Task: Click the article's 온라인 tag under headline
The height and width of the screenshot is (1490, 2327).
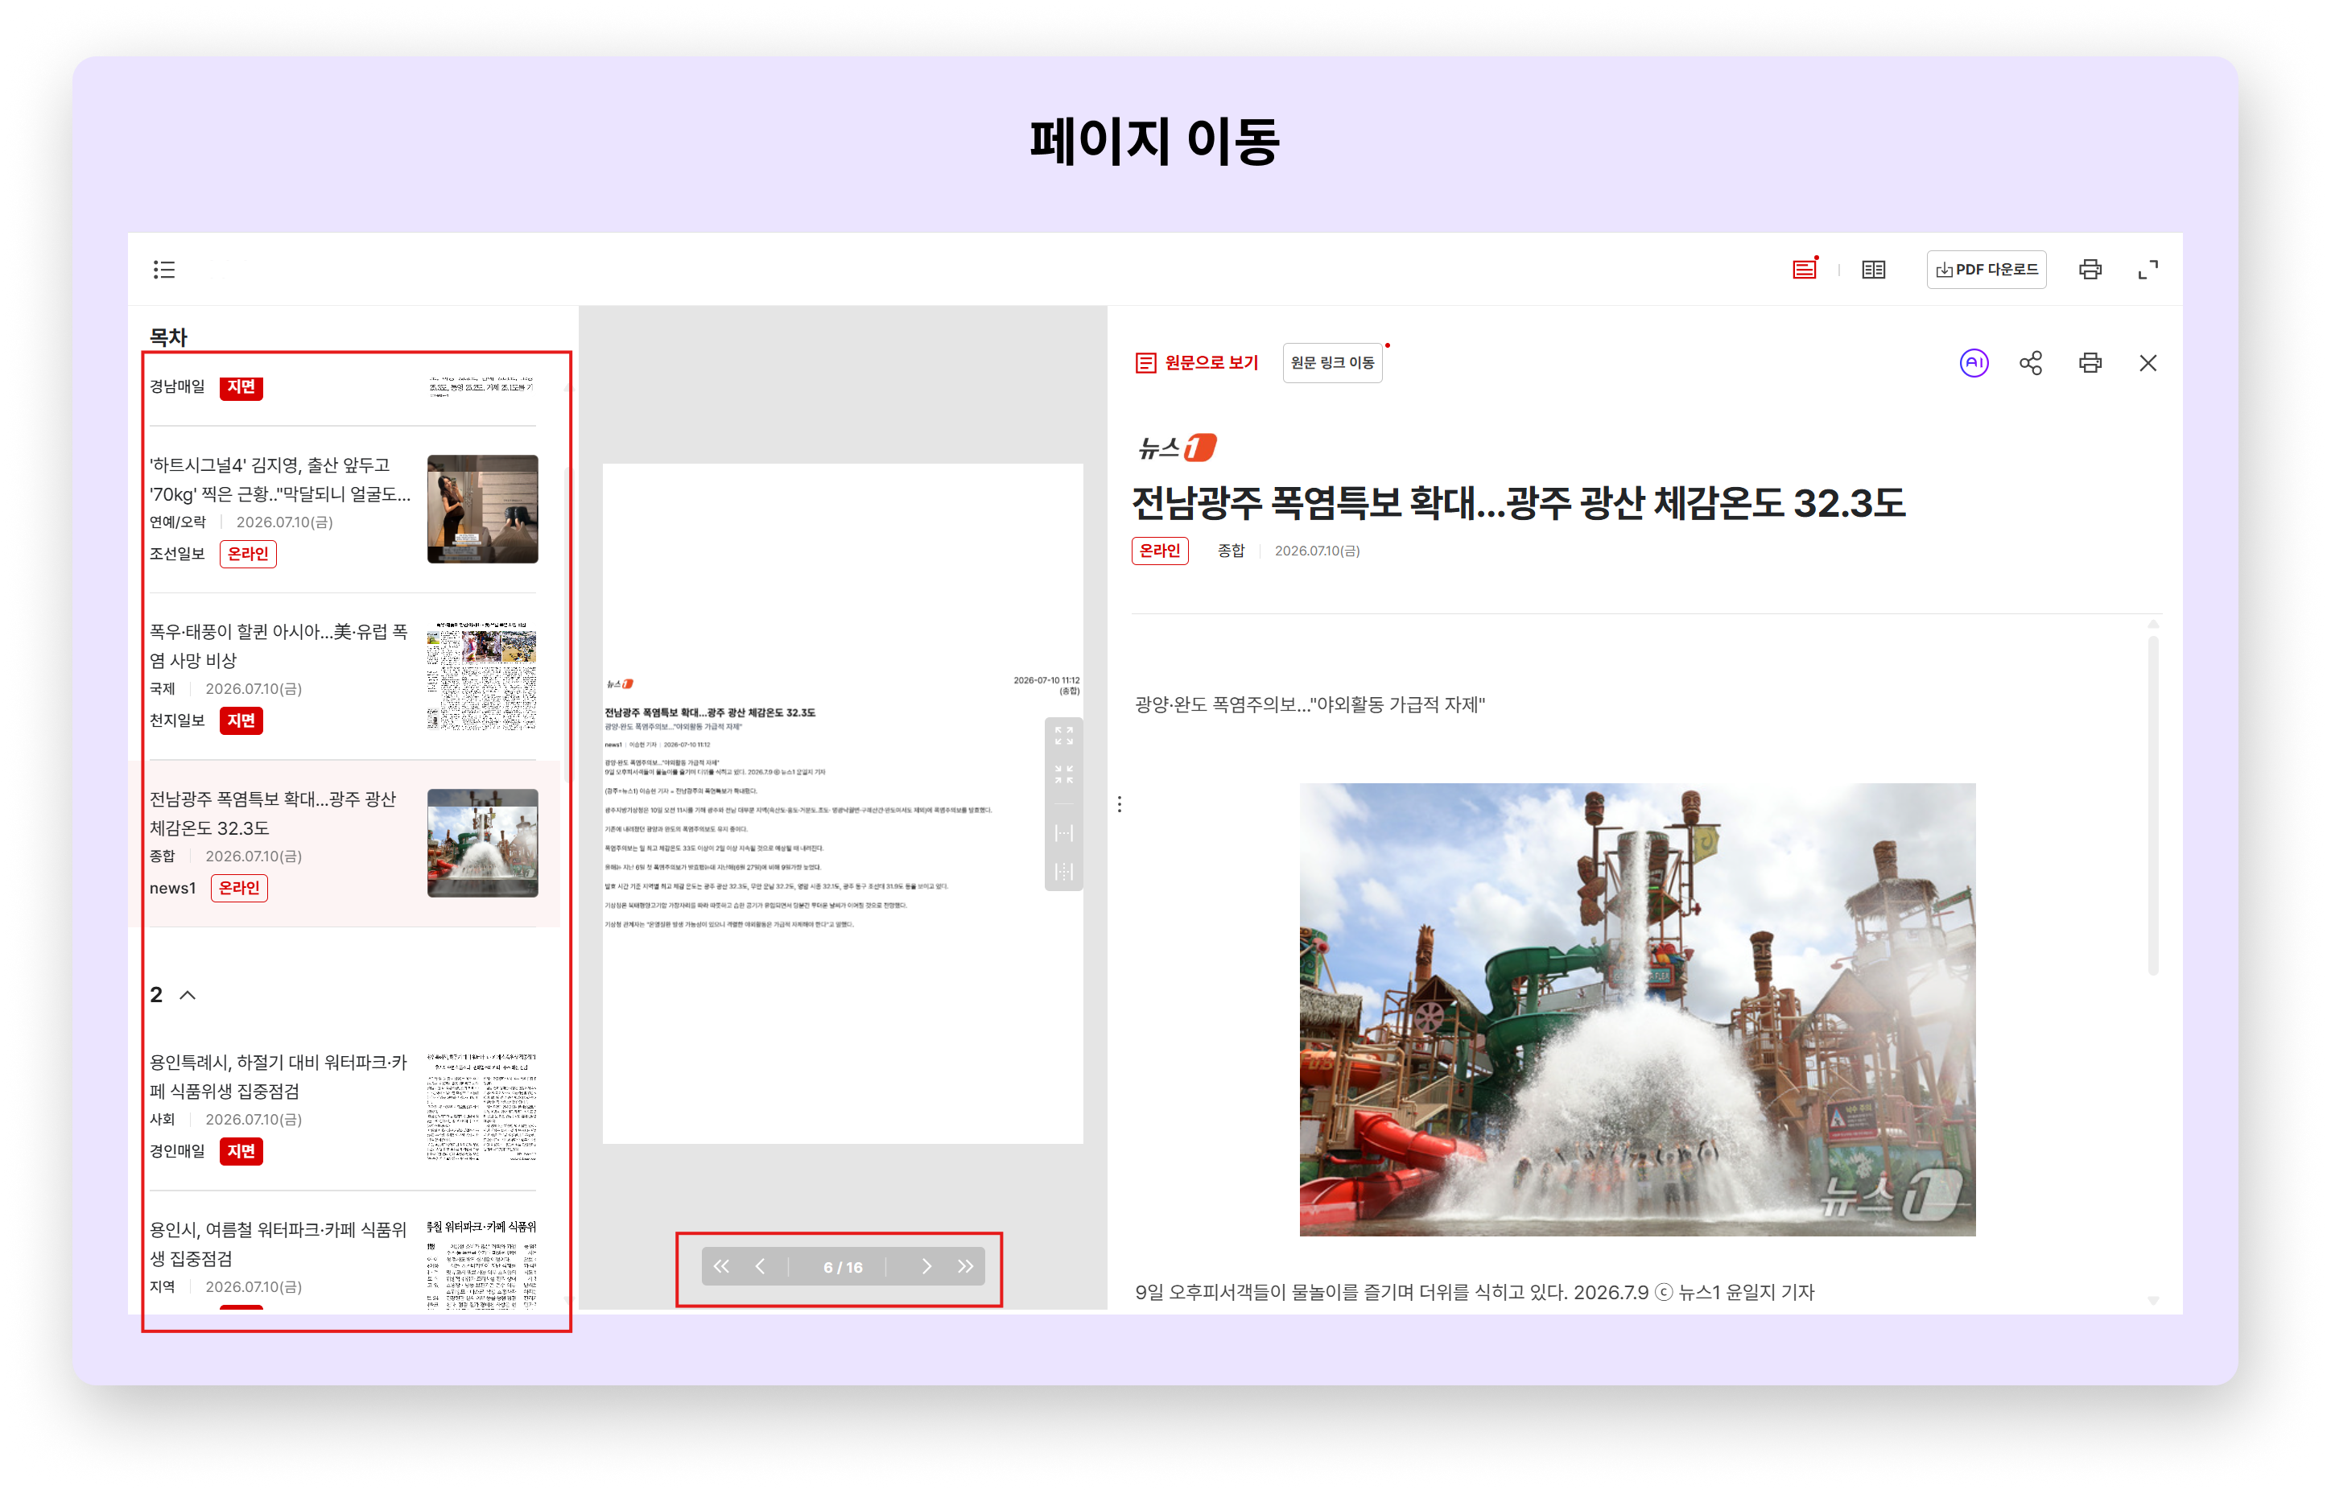Action: click(1160, 551)
